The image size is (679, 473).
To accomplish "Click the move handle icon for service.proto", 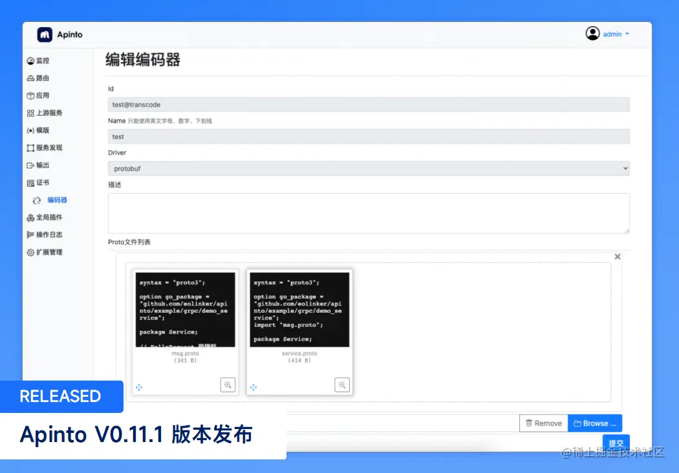I will [253, 387].
